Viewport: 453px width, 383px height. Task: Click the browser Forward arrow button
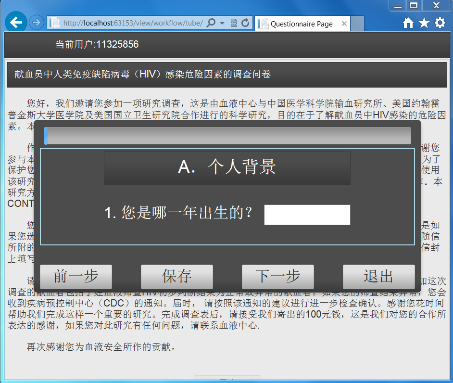(36, 23)
